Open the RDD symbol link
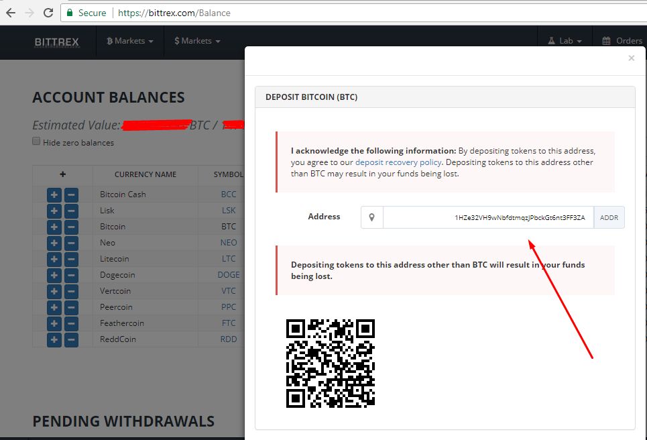This screenshot has height=440, width=647. 229,339
